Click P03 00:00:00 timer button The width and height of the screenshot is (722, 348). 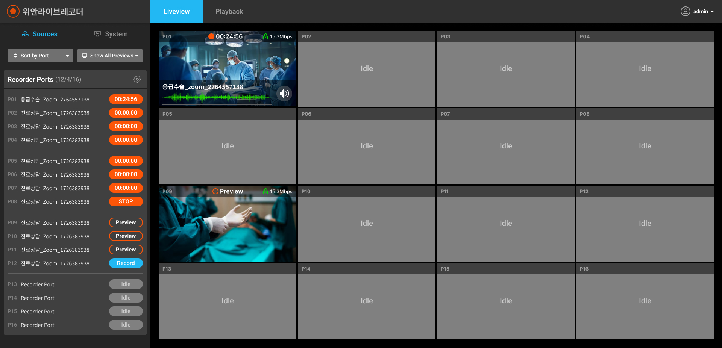click(x=126, y=126)
